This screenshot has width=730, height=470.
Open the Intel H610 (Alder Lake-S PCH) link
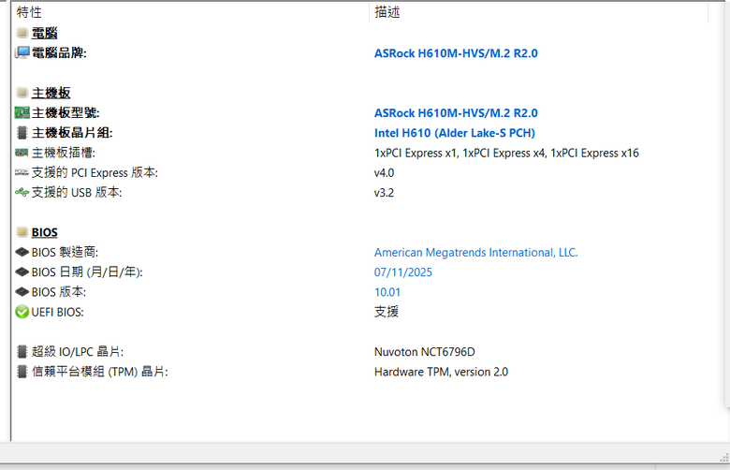(x=455, y=133)
